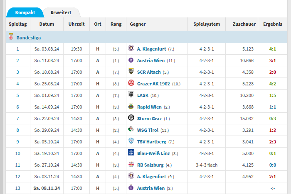The width and height of the screenshot is (291, 194).
Task: Click the Bundesliga league logo icon
Action: click(10, 38)
